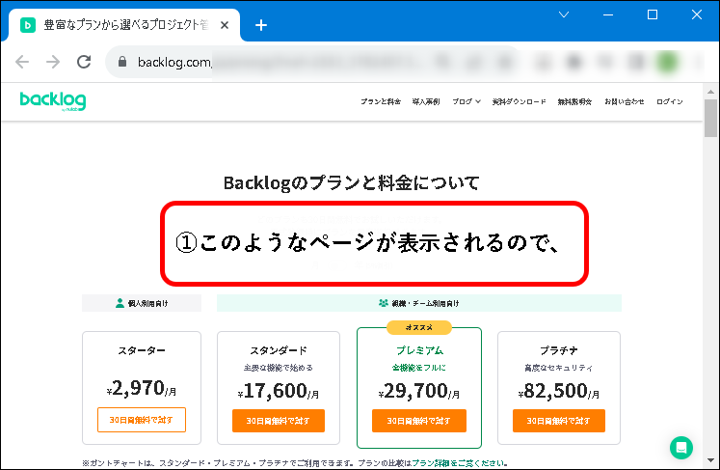Expand the ブログ dropdown menu

[467, 101]
